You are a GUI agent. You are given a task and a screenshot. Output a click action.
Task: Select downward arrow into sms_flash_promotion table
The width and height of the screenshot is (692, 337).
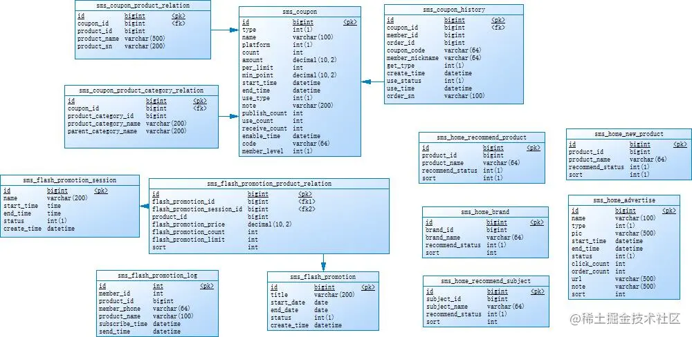323,262
